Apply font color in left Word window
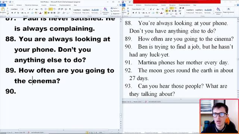 coord(40,13)
